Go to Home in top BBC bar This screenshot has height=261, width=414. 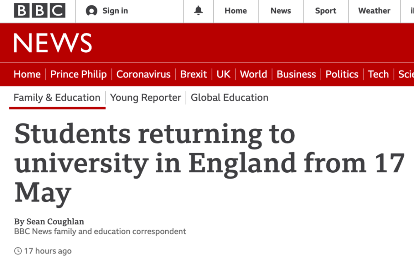click(x=236, y=11)
